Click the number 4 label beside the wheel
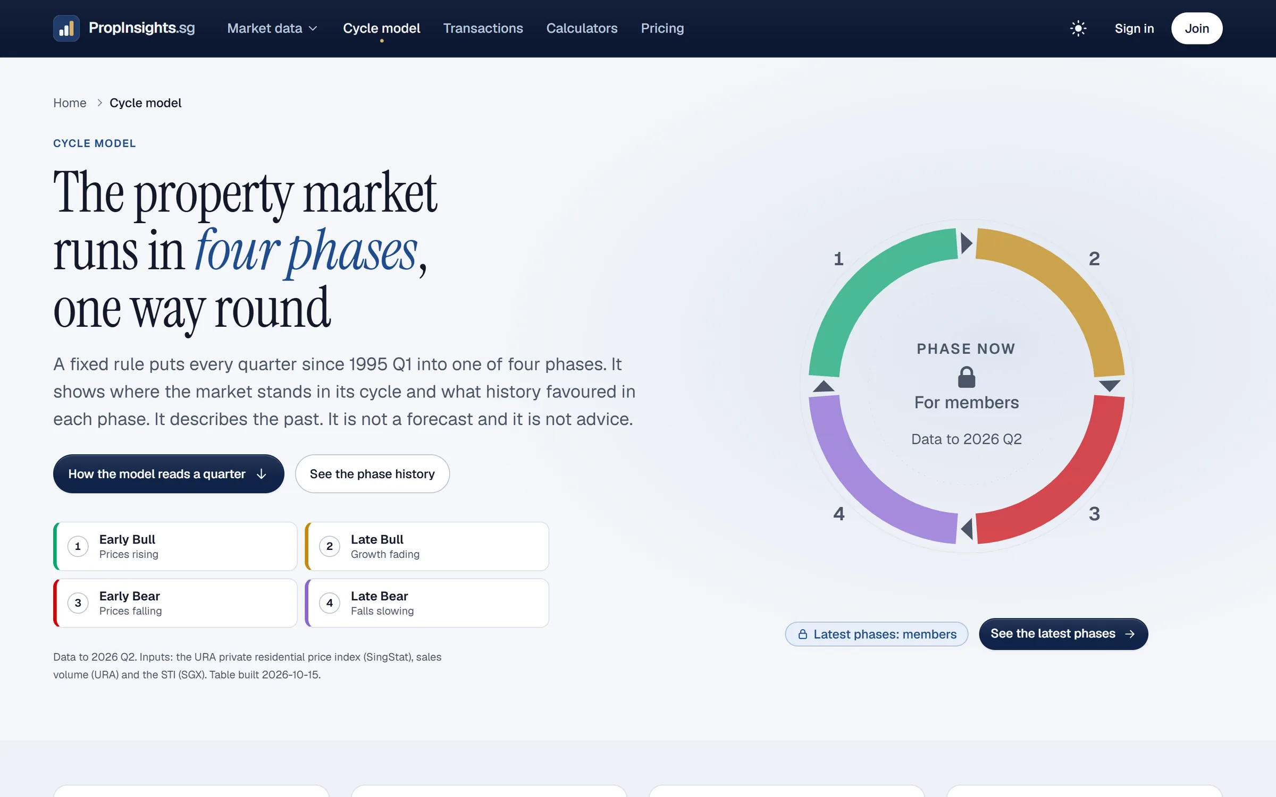This screenshot has width=1276, height=797. [x=838, y=514]
